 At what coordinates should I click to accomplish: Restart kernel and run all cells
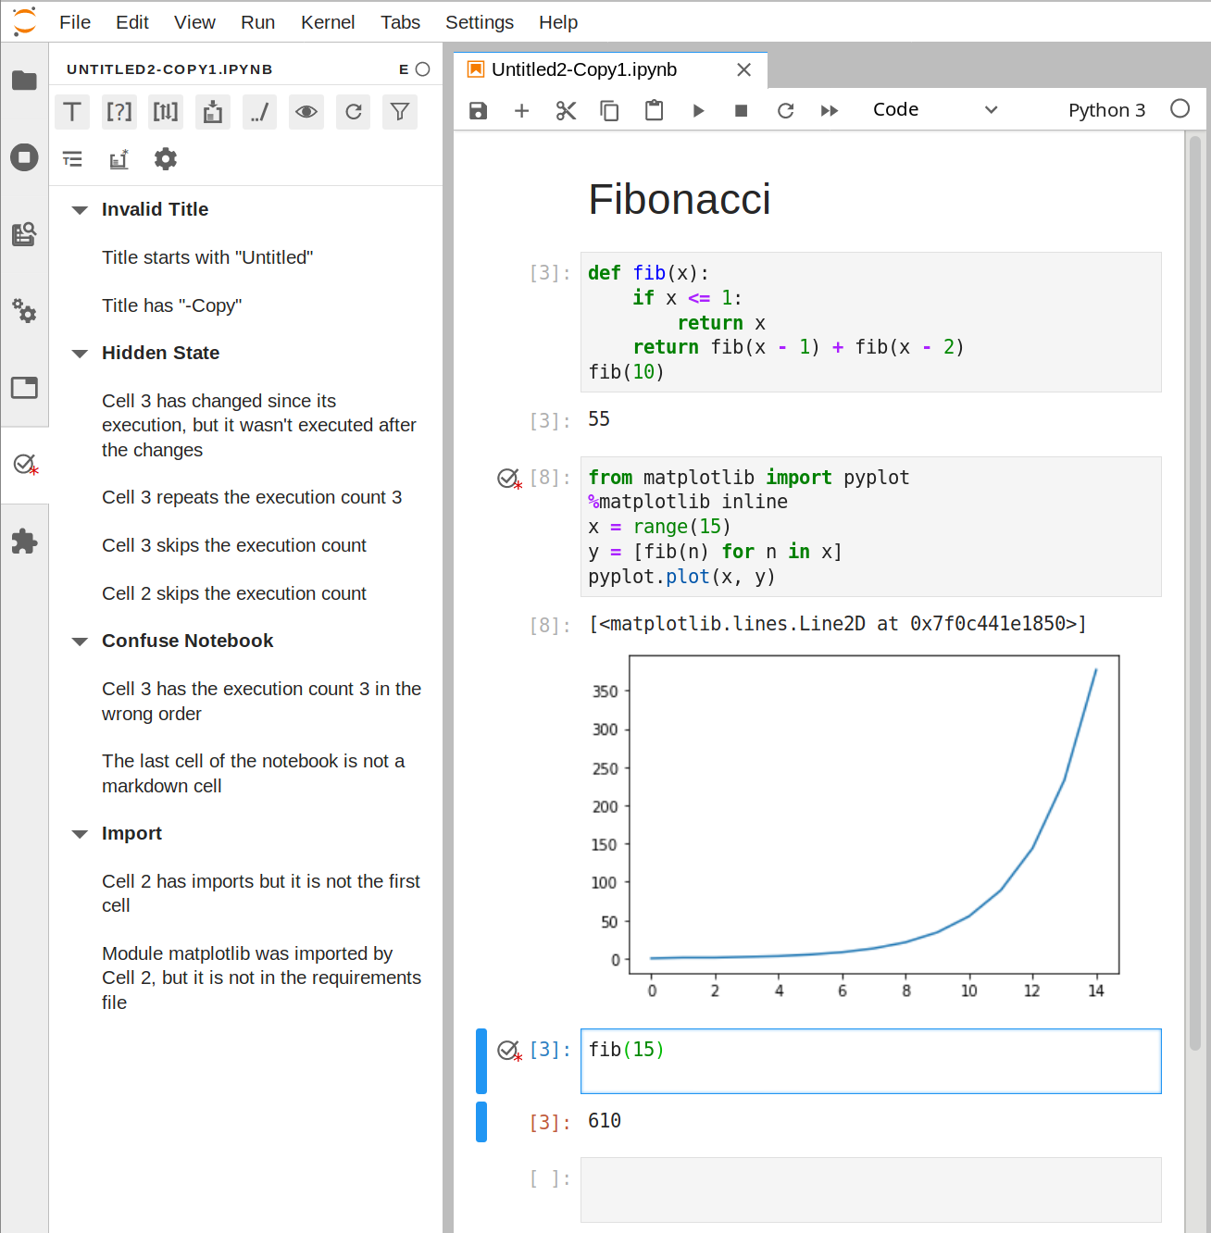(x=830, y=111)
